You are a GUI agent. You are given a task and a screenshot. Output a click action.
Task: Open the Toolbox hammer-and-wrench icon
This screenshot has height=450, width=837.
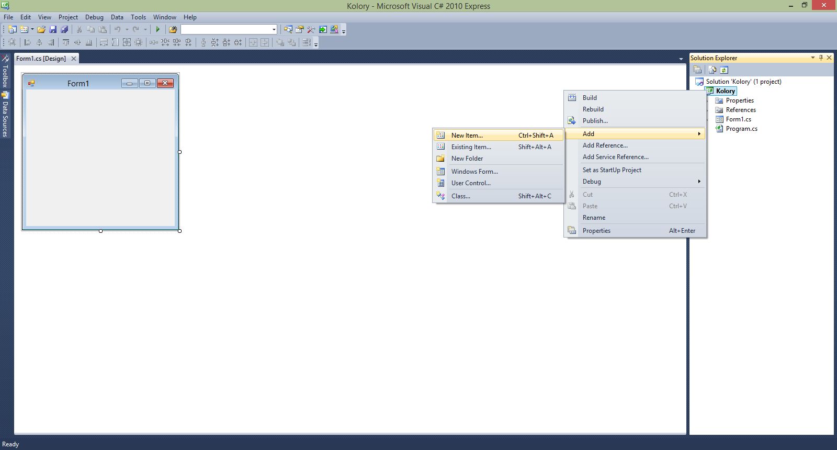311,29
